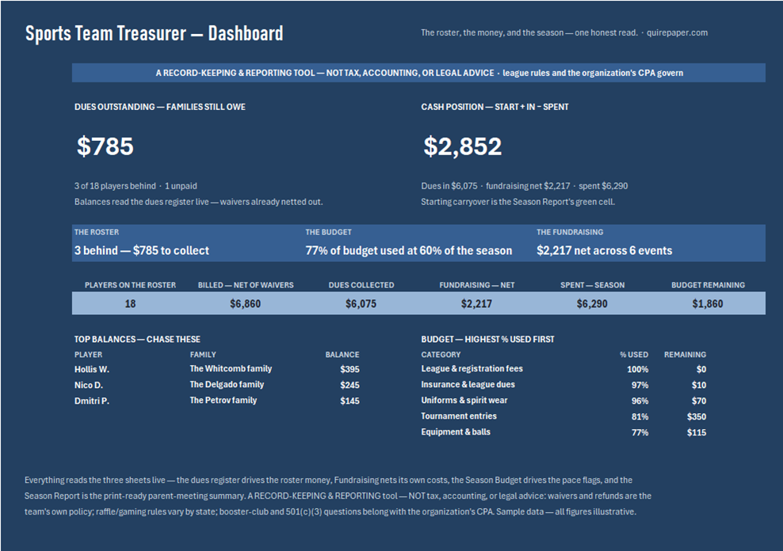Viewport: 783px width, 551px height.
Task: Click the $145 balance
Action: click(x=349, y=401)
